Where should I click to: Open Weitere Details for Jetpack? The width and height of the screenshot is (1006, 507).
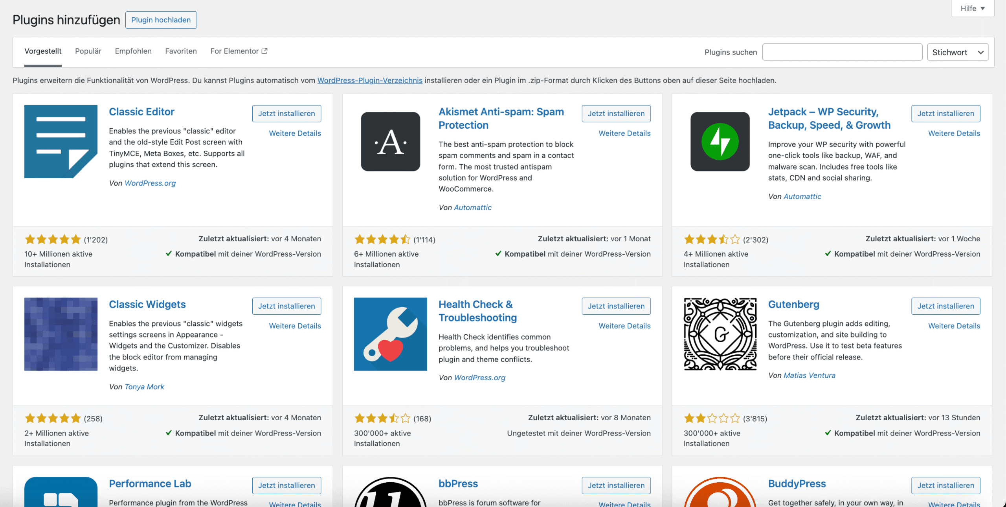954,133
